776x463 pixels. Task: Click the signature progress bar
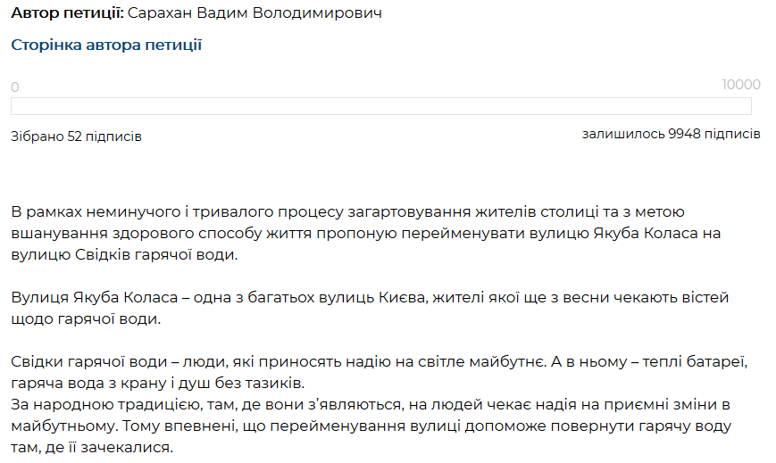pyautogui.click(x=380, y=106)
